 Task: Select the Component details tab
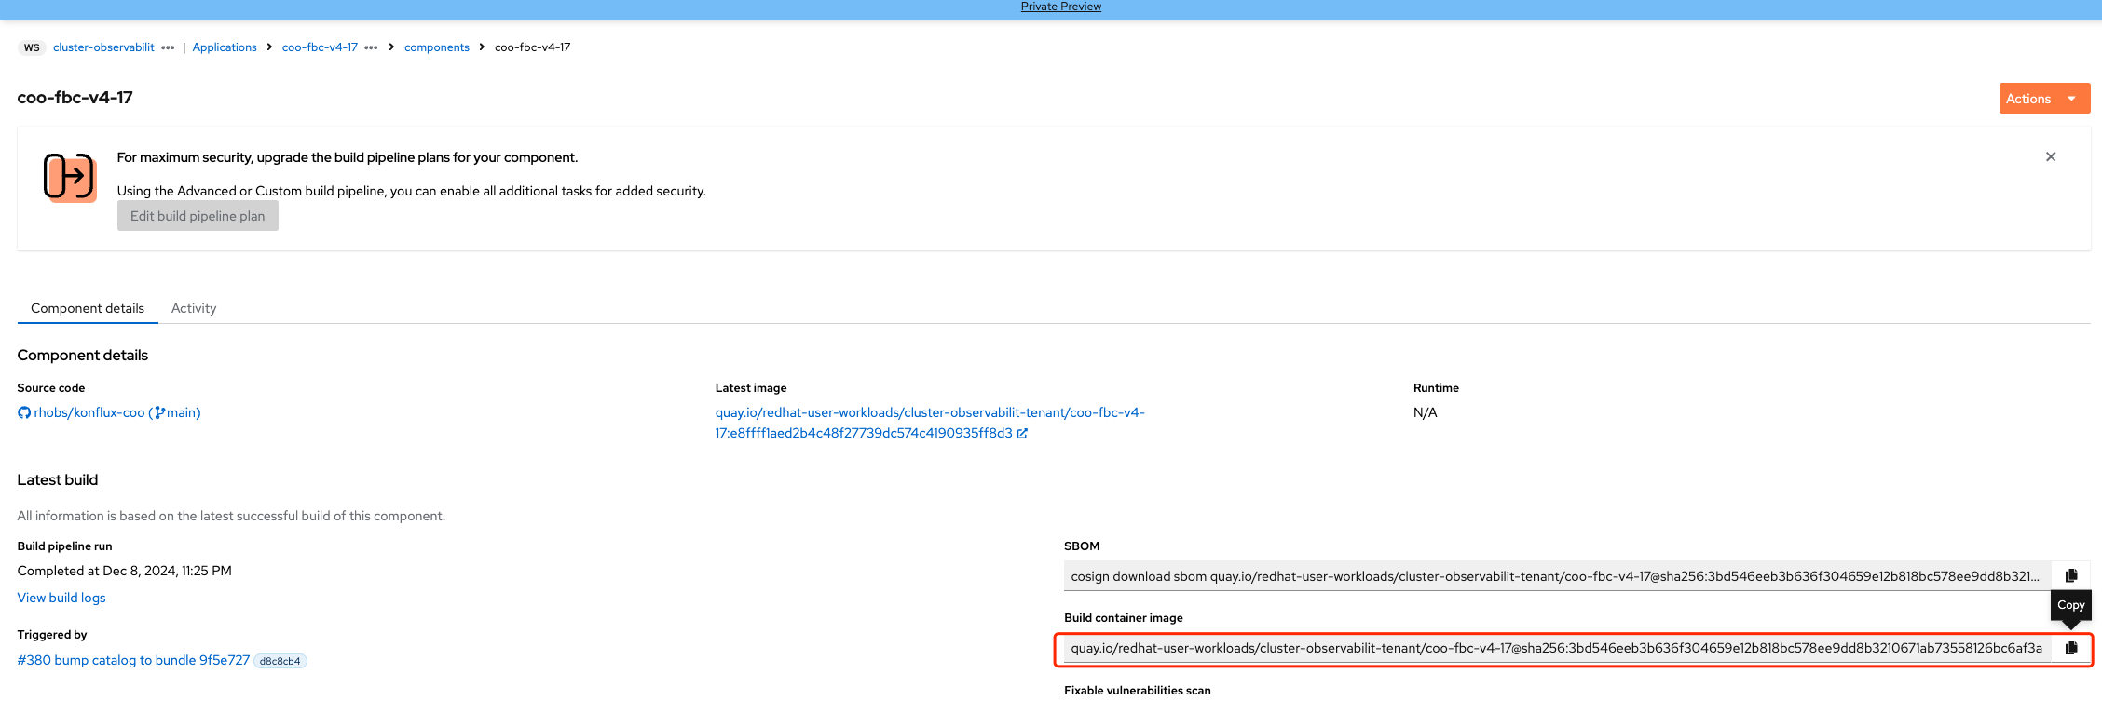pyautogui.click(x=88, y=308)
